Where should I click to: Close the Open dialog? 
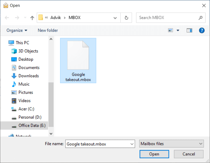[204, 6]
